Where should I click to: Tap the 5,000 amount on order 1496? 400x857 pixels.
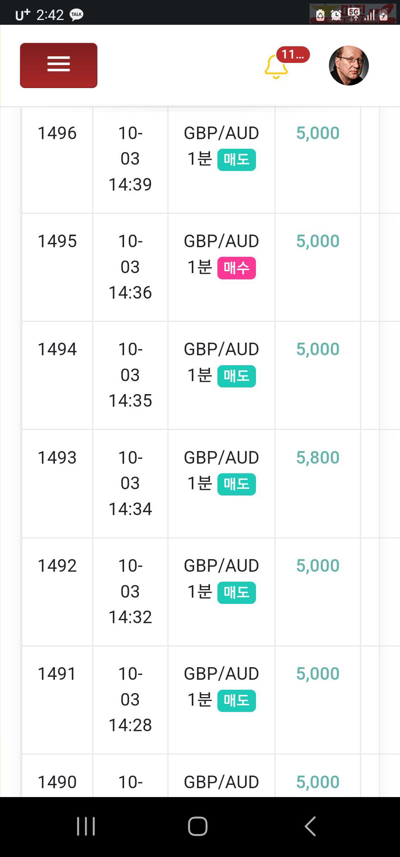[x=318, y=133]
